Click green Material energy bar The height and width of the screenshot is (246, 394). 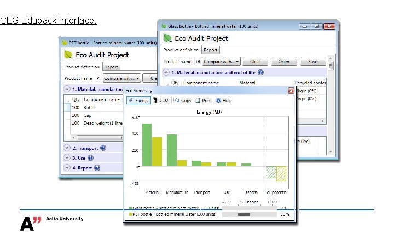(147, 145)
